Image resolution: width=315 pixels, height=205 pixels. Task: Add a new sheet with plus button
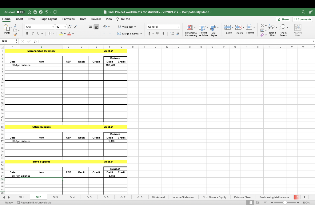pos(304,197)
